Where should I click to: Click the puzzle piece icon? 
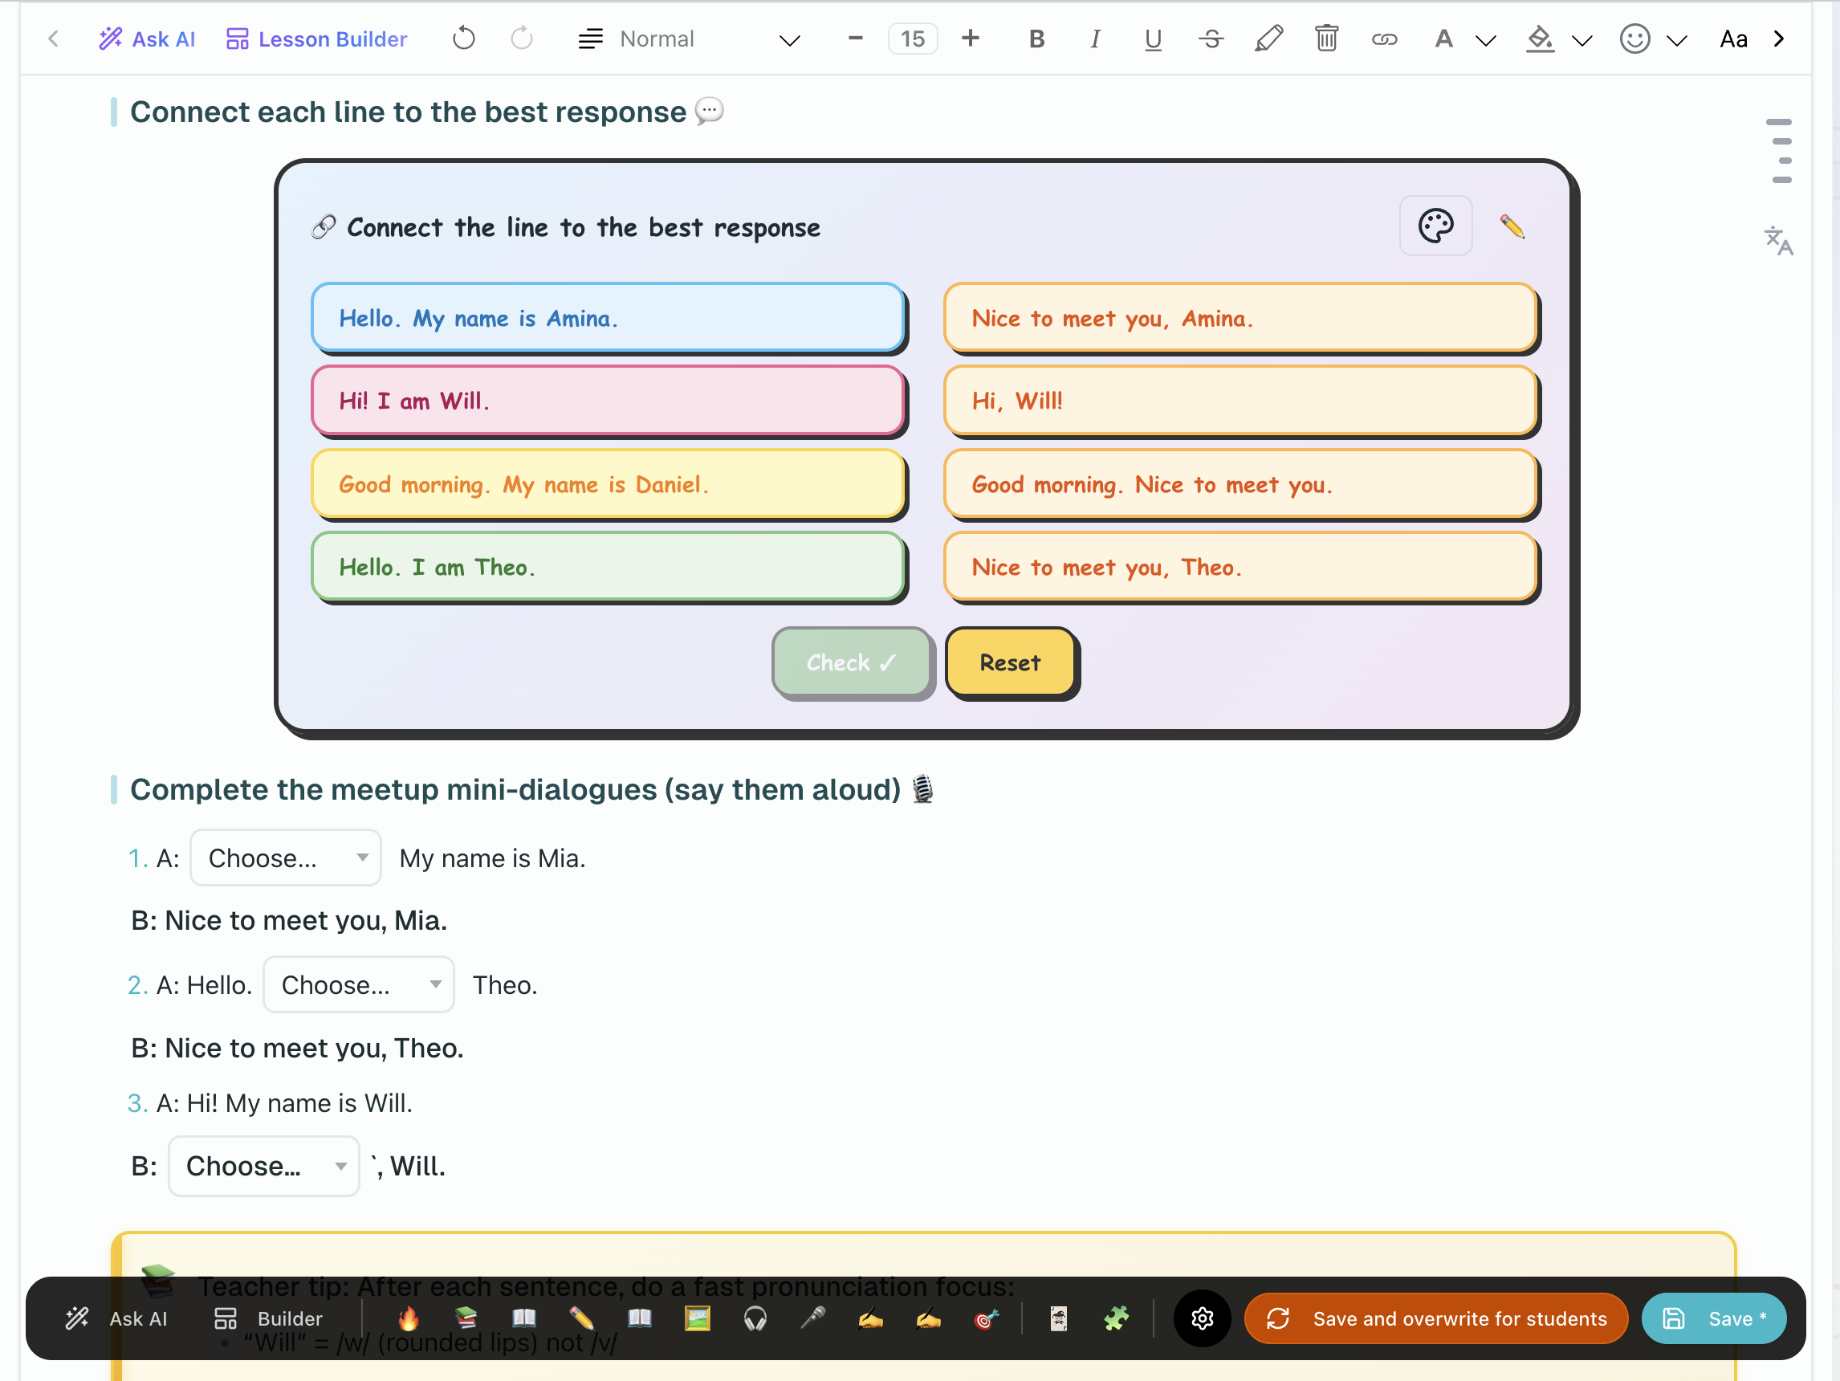pyautogui.click(x=1117, y=1318)
